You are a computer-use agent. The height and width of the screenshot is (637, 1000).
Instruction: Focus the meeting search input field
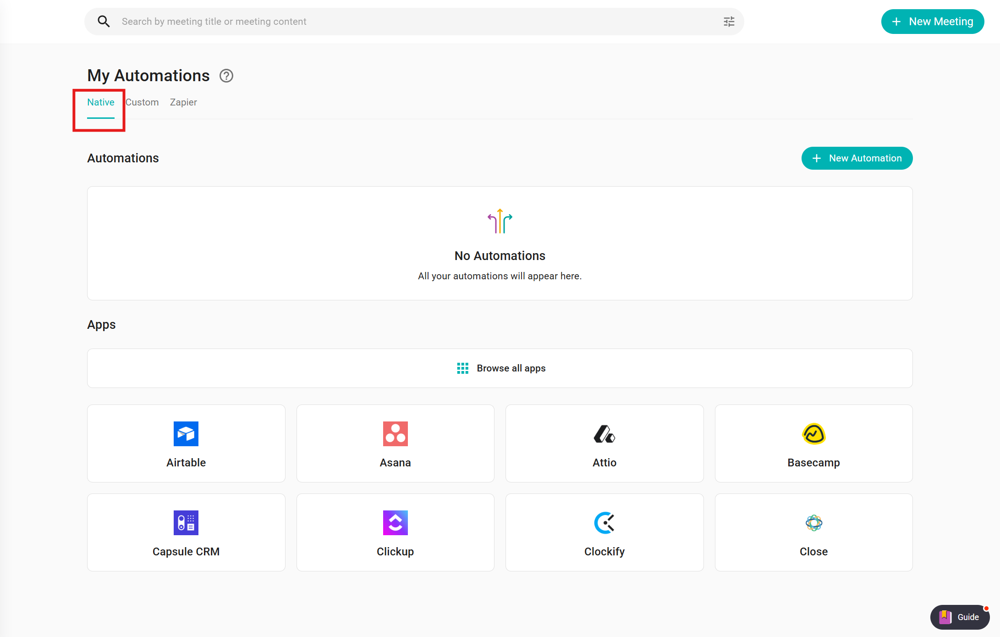click(412, 22)
